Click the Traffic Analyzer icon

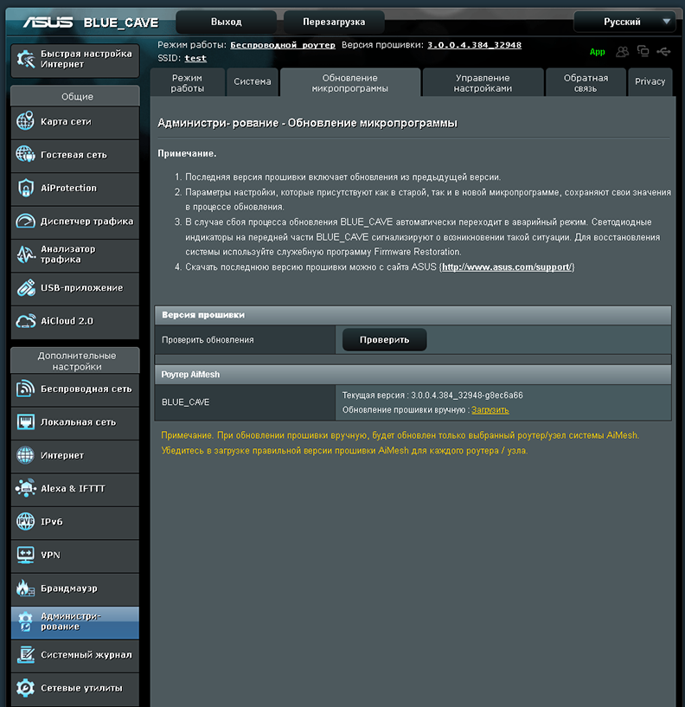(x=25, y=254)
